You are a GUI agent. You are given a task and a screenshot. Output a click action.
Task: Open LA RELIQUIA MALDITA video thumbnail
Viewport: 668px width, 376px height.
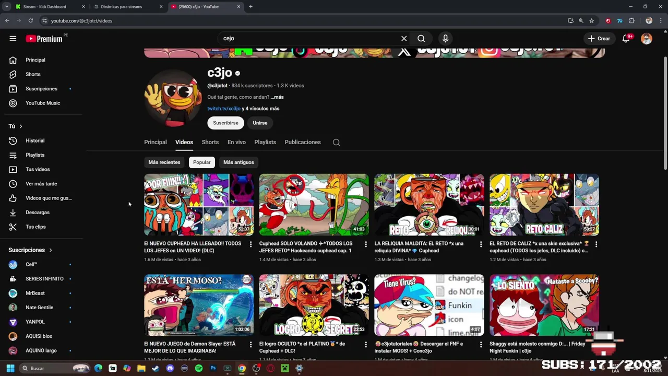429,205
